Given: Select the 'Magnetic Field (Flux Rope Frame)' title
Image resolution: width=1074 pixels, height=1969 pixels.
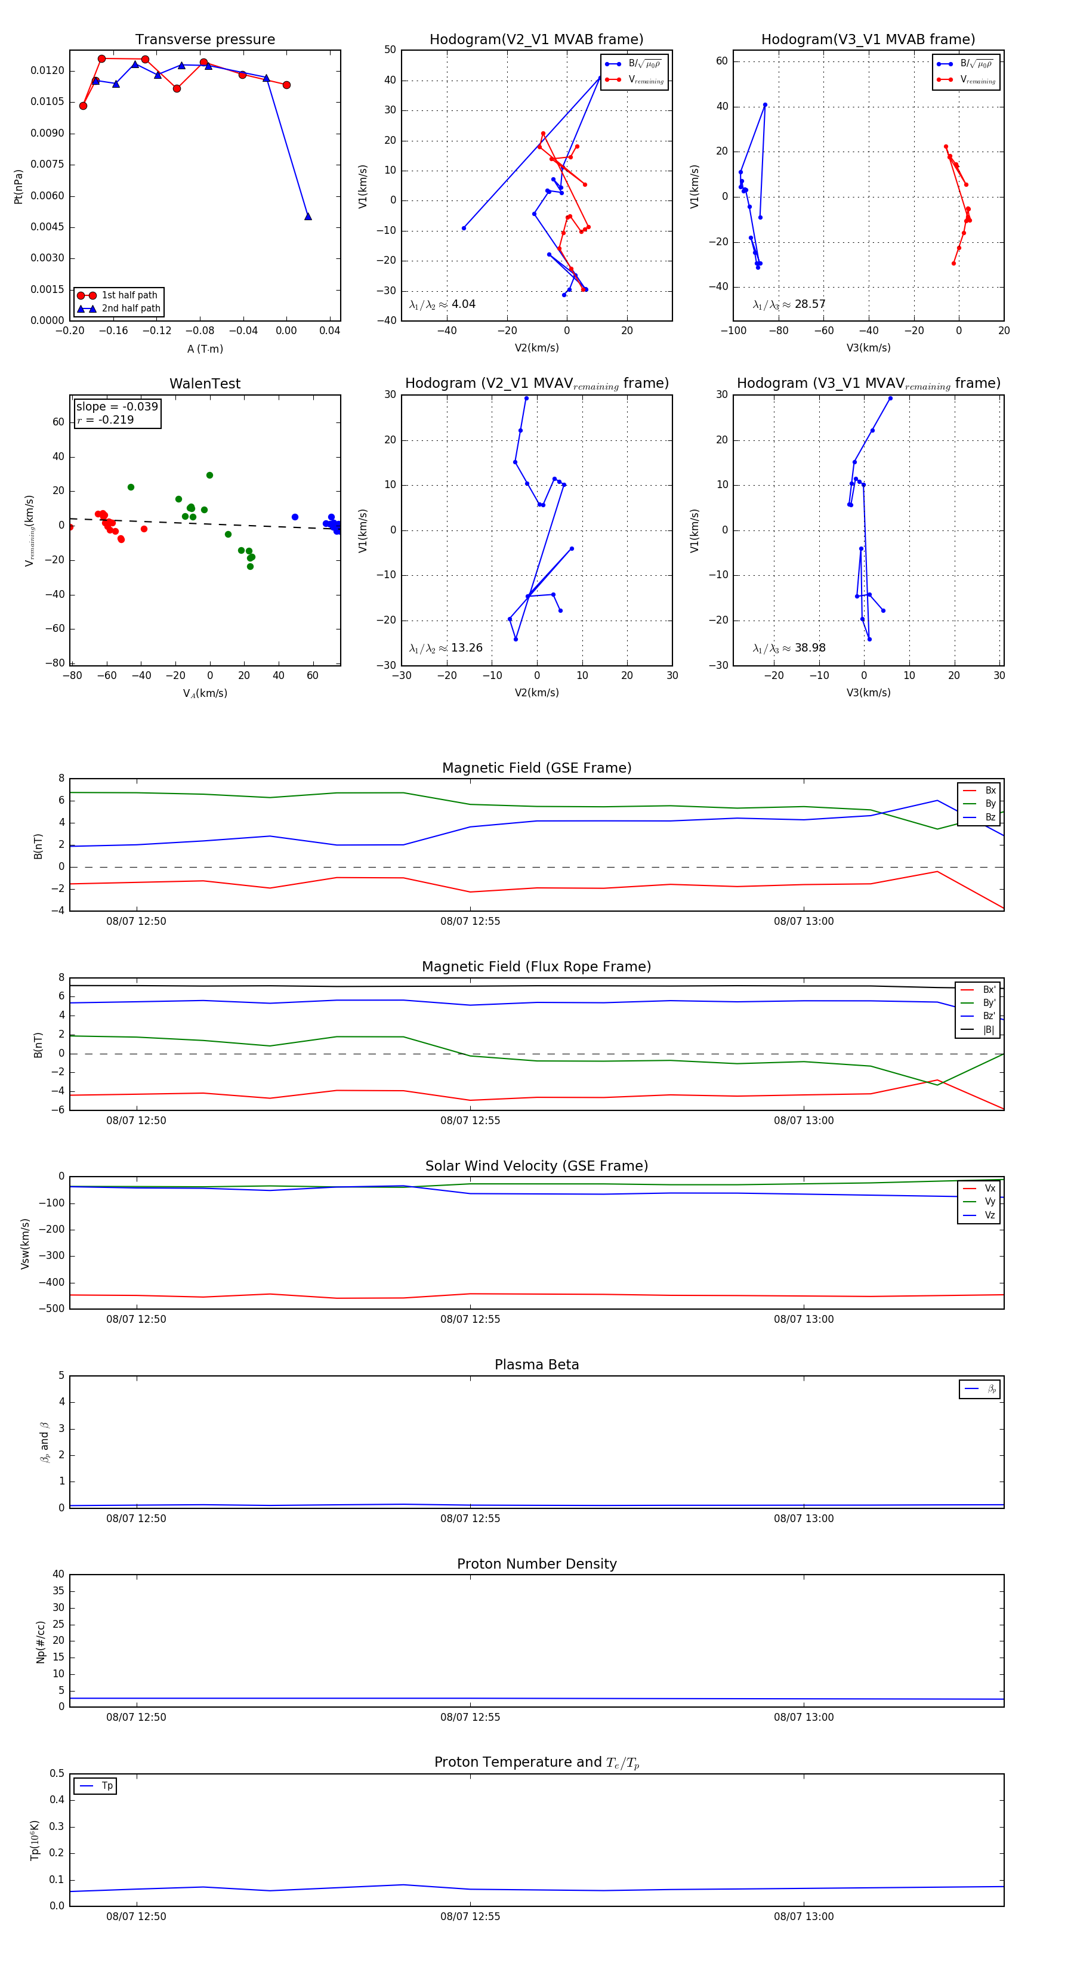Looking at the screenshot, I should tap(536, 967).
